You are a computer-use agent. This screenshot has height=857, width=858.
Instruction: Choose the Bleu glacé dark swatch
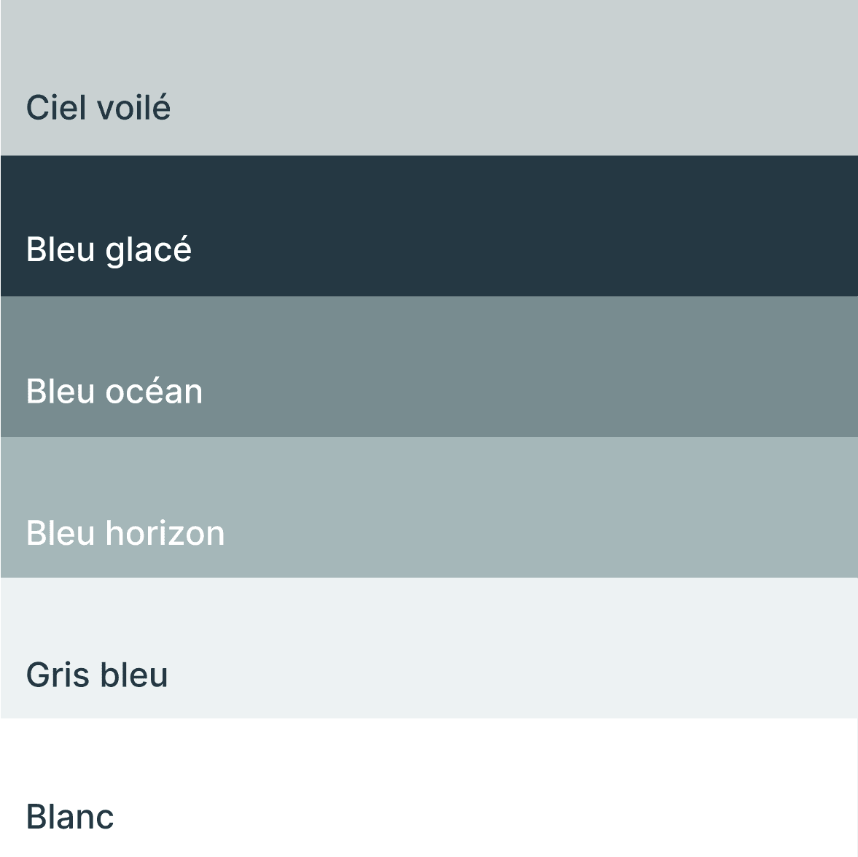429,225
